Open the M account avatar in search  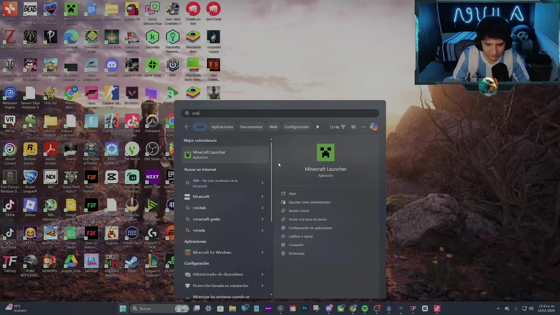pyautogui.click(x=353, y=127)
